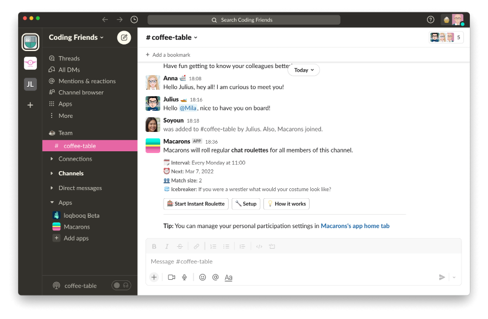The image size is (488, 319).
Task: Record a video clip
Action: pyautogui.click(x=171, y=277)
